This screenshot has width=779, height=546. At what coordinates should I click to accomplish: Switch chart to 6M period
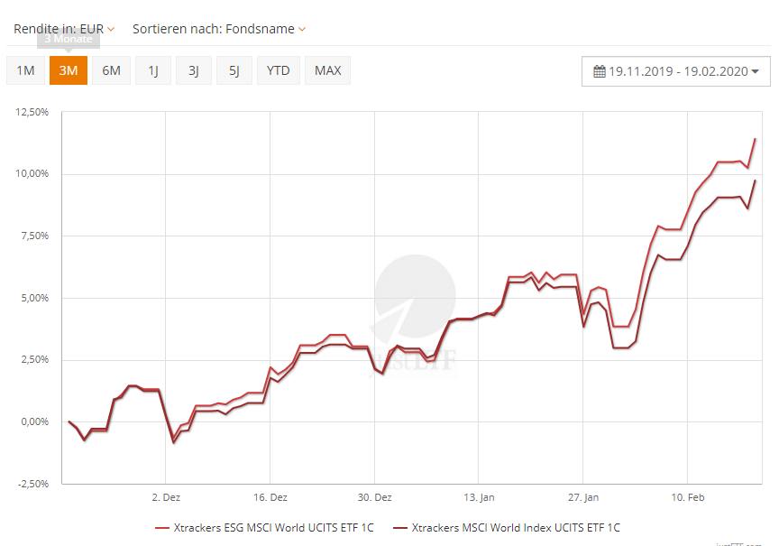111,70
